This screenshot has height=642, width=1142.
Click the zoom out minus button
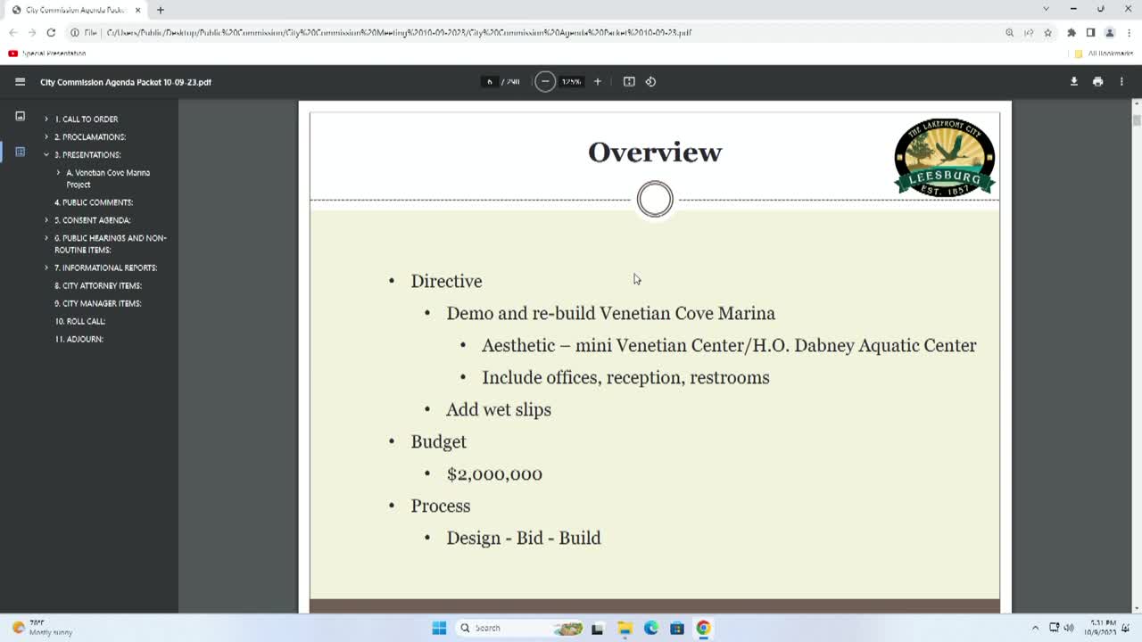pyautogui.click(x=545, y=82)
